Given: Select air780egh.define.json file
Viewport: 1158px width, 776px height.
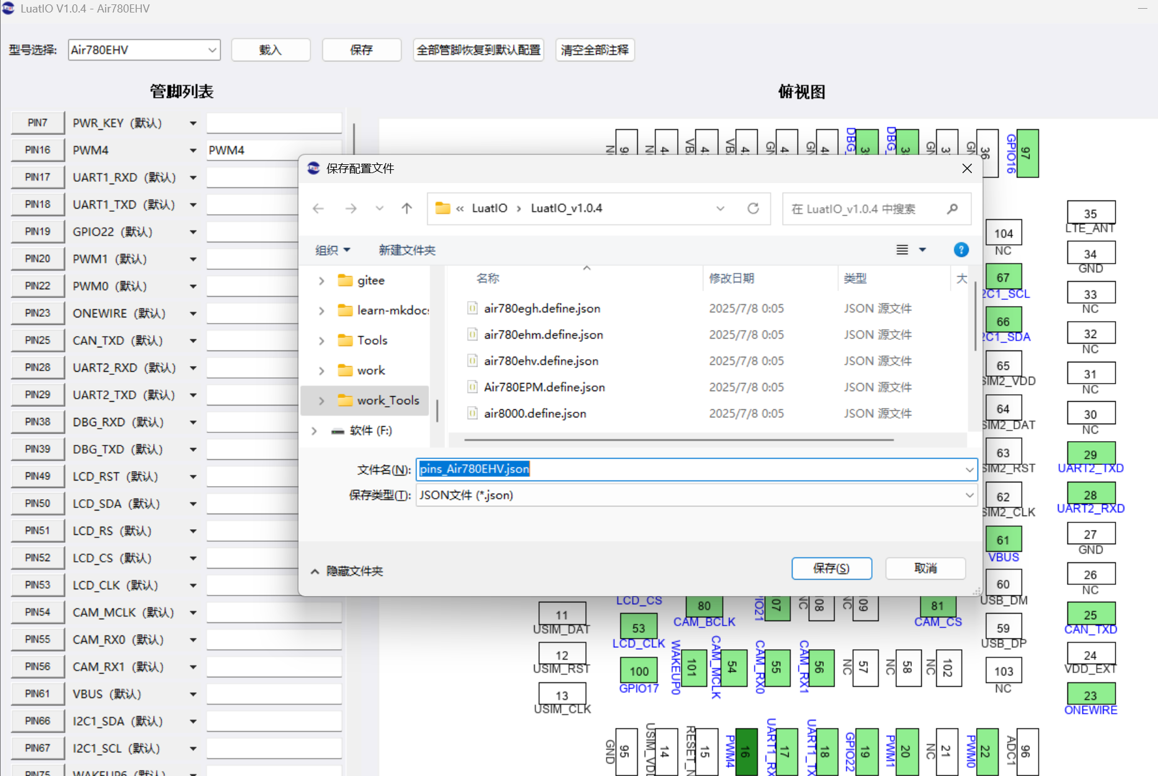Looking at the screenshot, I should [542, 308].
